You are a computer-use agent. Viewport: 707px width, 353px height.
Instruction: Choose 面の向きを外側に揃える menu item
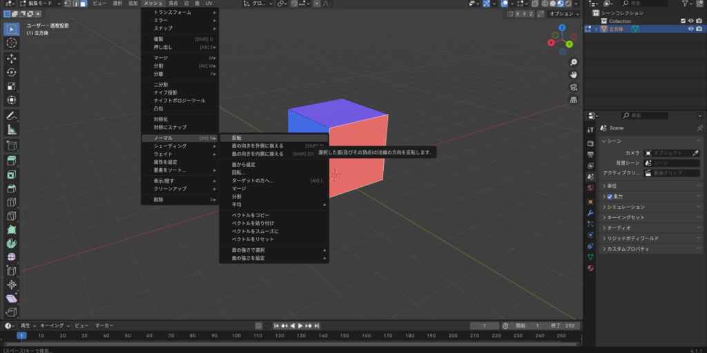pyautogui.click(x=273, y=146)
